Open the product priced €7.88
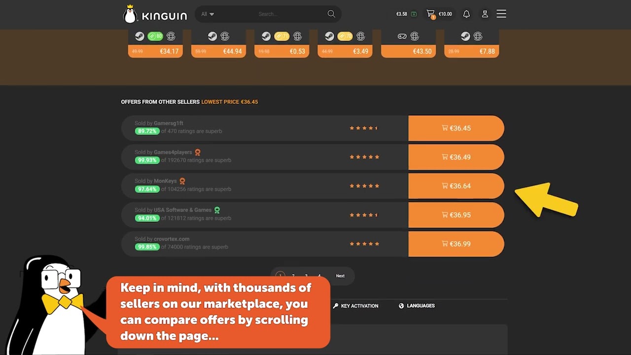Screen dimensions: 631x355 [472, 51]
